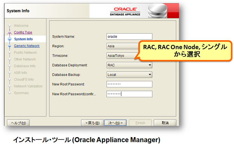Open the Timezone dropdown showing Asia/Tokyo
The height and width of the screenshot is (150, 234).
click(122, 56)
